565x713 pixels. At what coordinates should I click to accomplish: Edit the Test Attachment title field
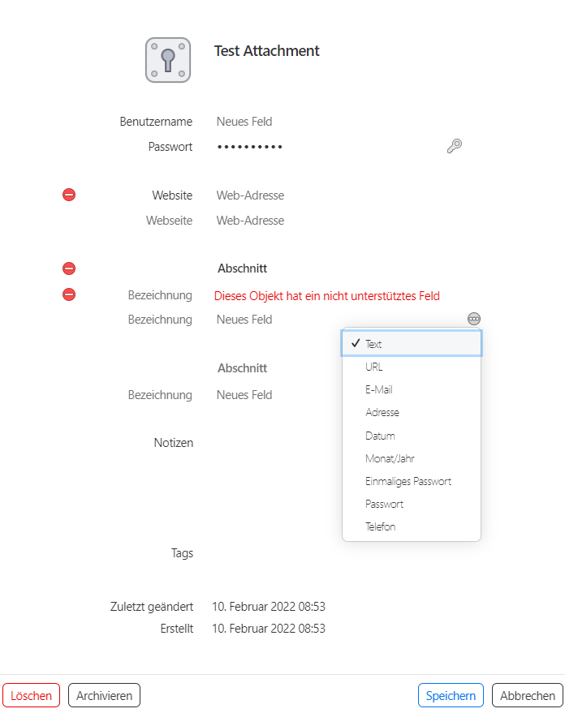click(x=267, y=51)
